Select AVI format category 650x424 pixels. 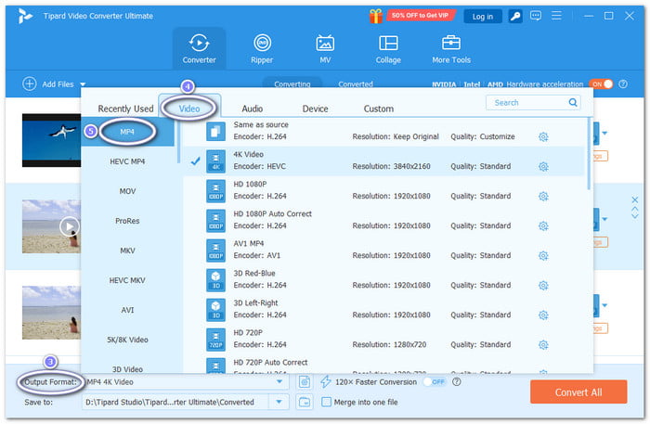128,310
